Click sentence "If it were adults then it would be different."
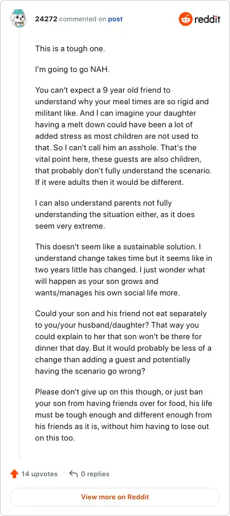 coord(109,182)
